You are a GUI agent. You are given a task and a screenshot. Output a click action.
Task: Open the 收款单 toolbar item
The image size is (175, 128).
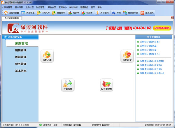[87, 13]
